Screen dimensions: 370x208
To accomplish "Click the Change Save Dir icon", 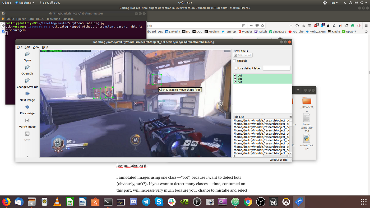I will (x=27, y=81).
